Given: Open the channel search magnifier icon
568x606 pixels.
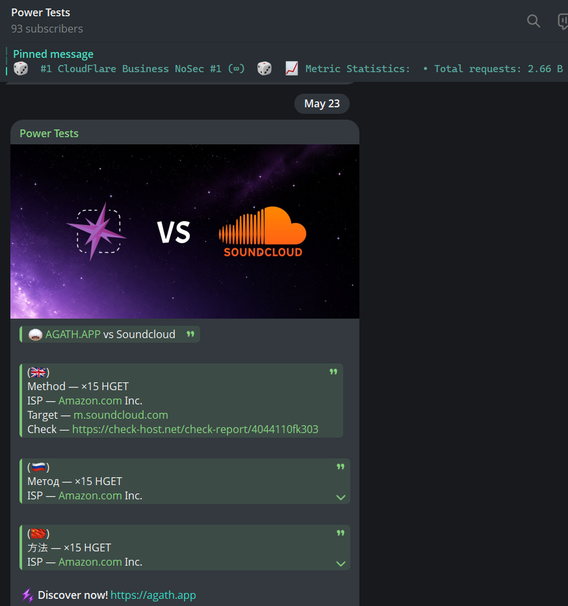Looking at the screenshot, I should [x=534, y=21].
